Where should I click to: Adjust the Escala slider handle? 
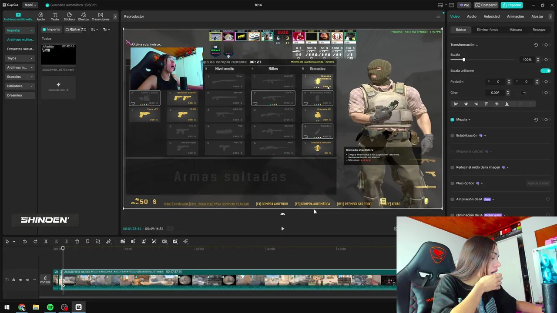[463, 60]
